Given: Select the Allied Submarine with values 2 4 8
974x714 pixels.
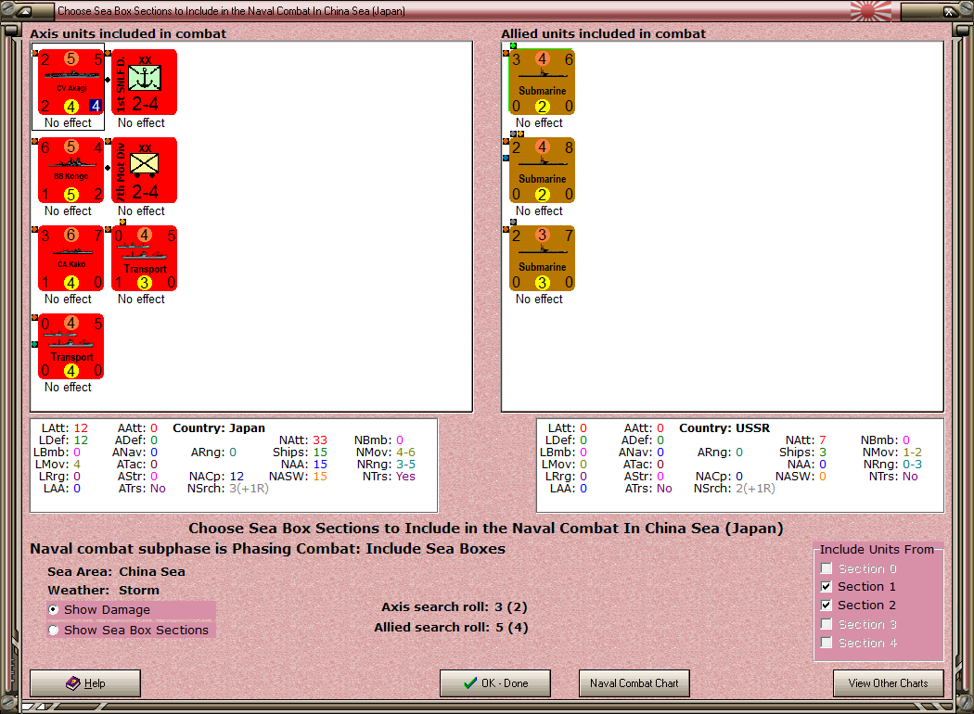Looking at the screenshot, I should pos(542,171).
